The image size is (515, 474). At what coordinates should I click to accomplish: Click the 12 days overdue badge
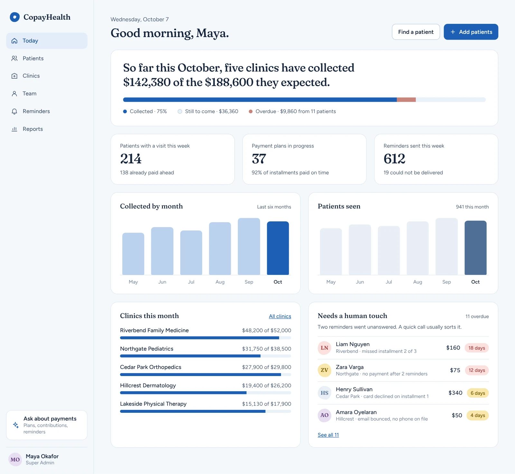(x=477, y=370)
